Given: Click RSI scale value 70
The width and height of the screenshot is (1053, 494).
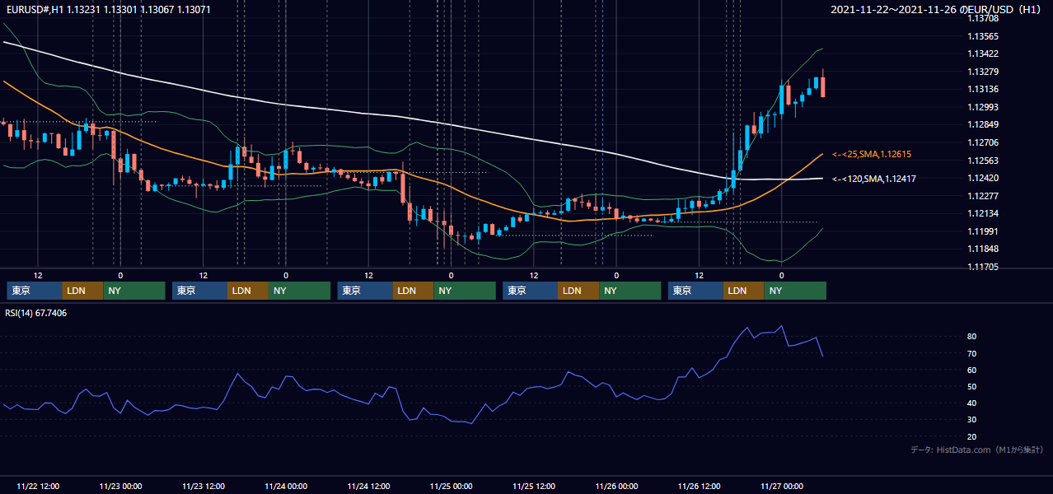Looking at the screenshot, I should [972, 353].
